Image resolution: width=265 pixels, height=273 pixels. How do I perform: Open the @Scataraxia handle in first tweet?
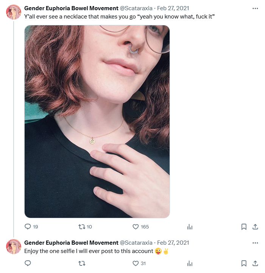point(136,8)
